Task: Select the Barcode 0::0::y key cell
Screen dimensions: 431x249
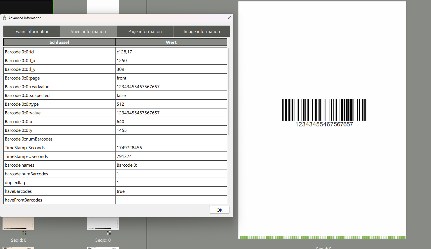Action: pos(59,130)
